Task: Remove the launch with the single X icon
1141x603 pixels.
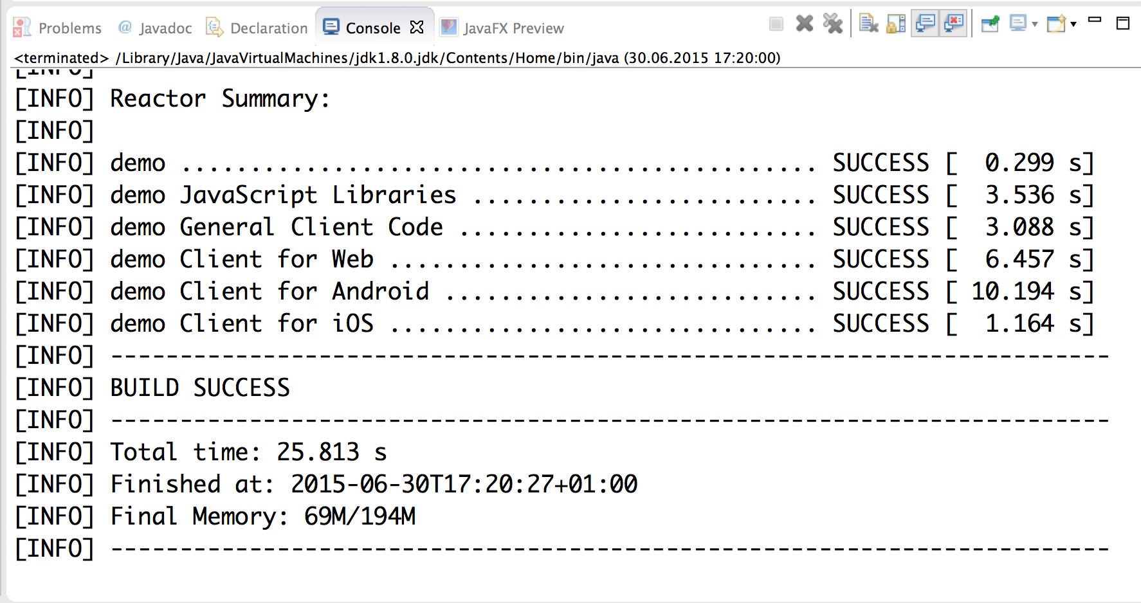Action: point(804,24)
